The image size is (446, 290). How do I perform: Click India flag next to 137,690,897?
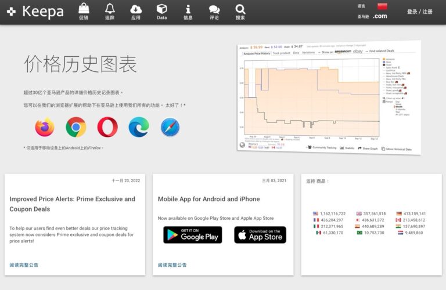(398, 226)
